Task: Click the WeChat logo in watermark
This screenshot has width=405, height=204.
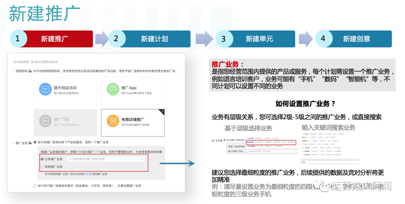Action: [322, 186]
